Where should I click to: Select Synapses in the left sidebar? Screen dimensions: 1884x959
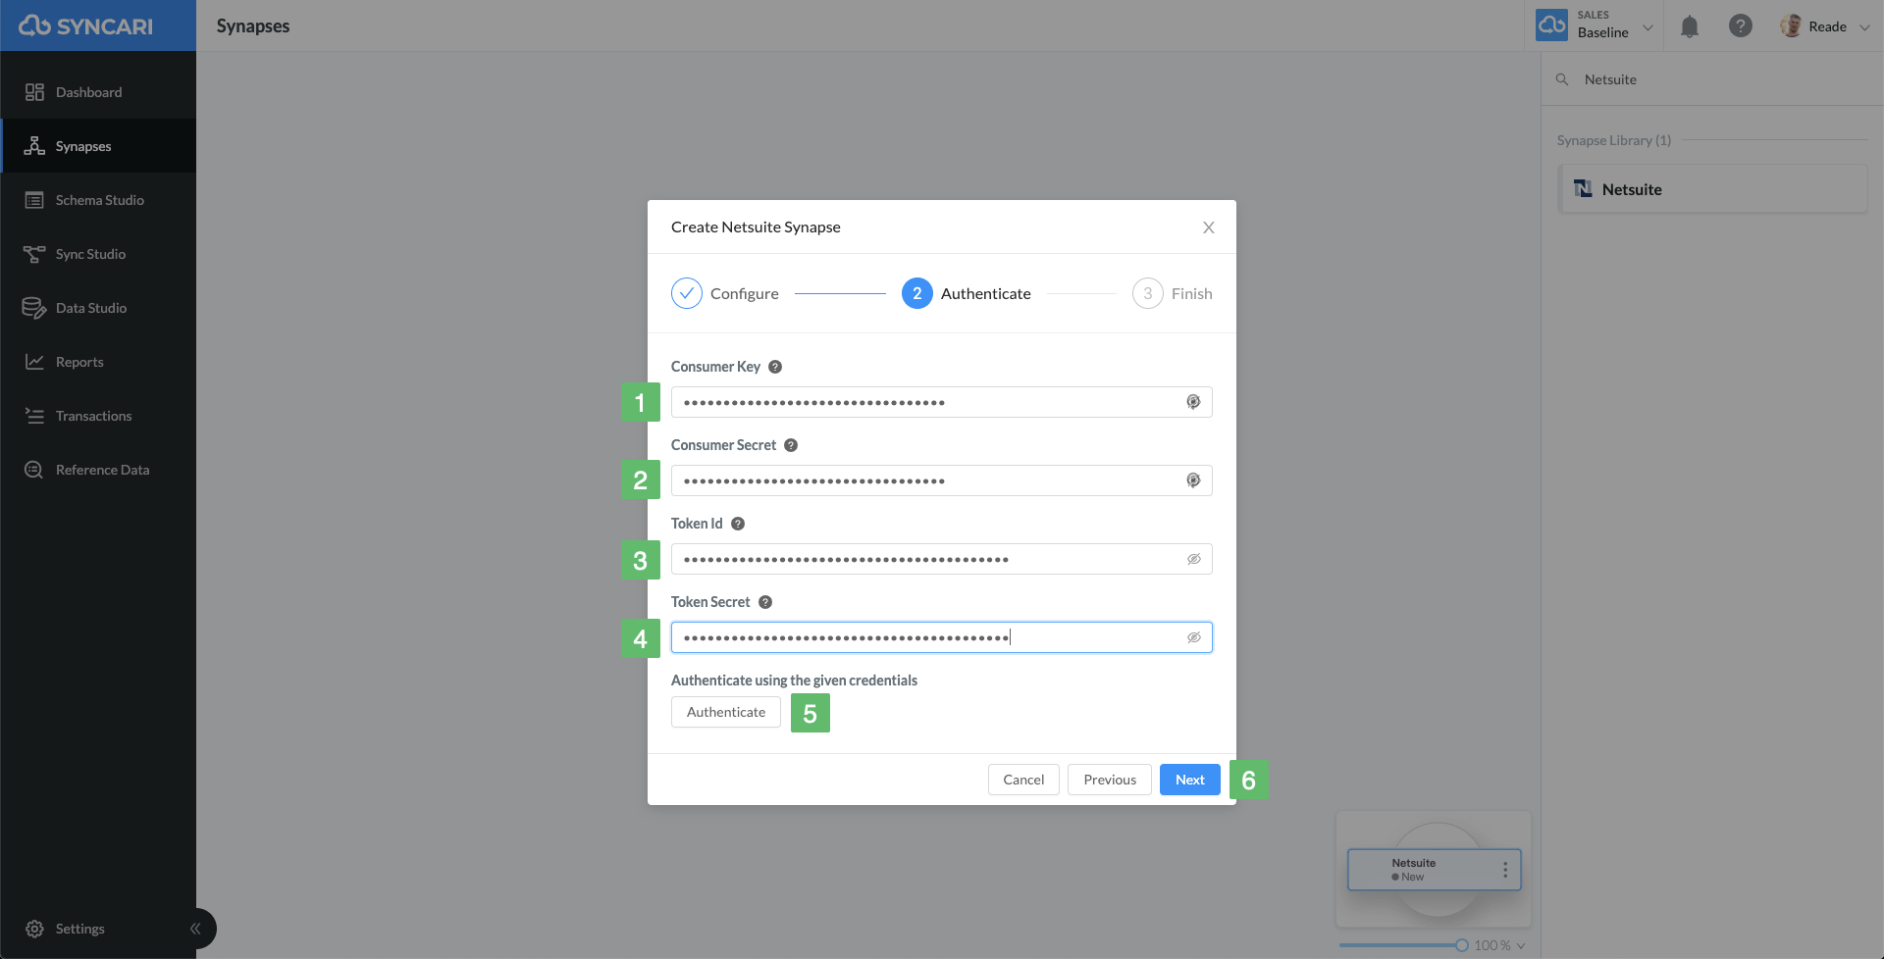(98, 146)
